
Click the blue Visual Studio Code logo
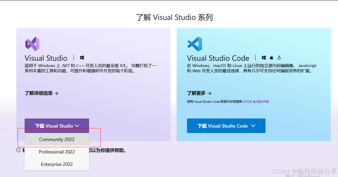pyautogui.click(x=195, y=44)
